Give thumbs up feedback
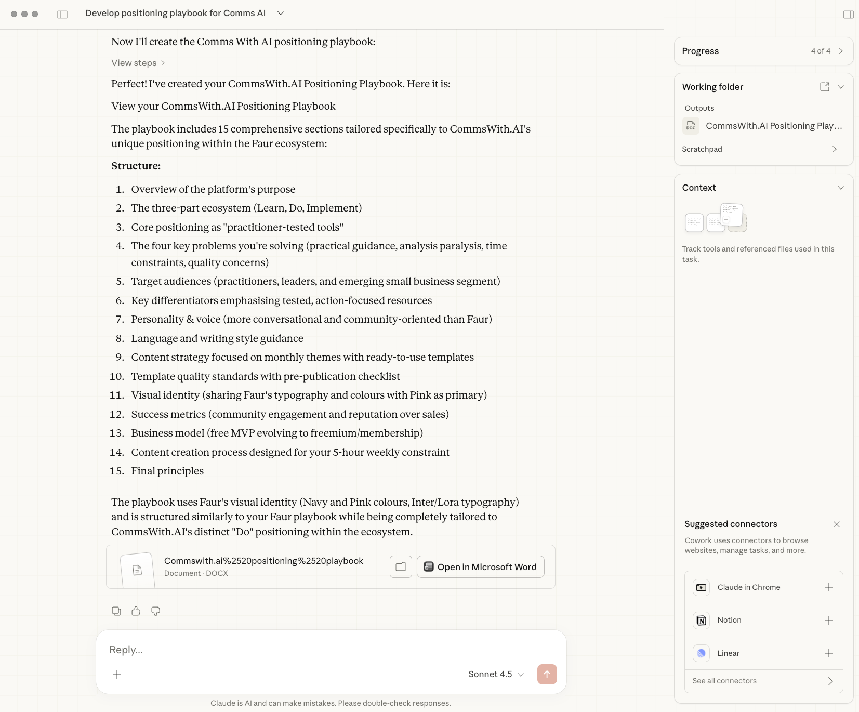The image size is (859, 712). pyautogui.click(x=136, y=611)
